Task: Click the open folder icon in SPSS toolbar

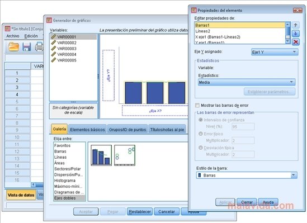Action: (14, 47)
